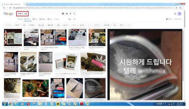Image resolution: width=189 pixels, height=109 pixels.
Task: Click the preview panel vertical scrollbar
Action: [183, 56]
